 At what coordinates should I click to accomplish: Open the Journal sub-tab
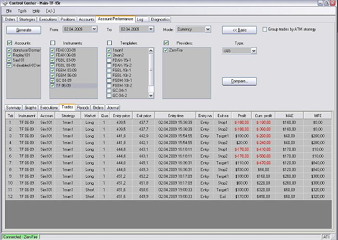(113, 107)
